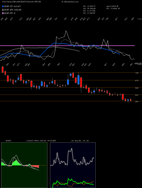
Task: Select the Pre C: 582.35 value
Action: click(89, 13)
